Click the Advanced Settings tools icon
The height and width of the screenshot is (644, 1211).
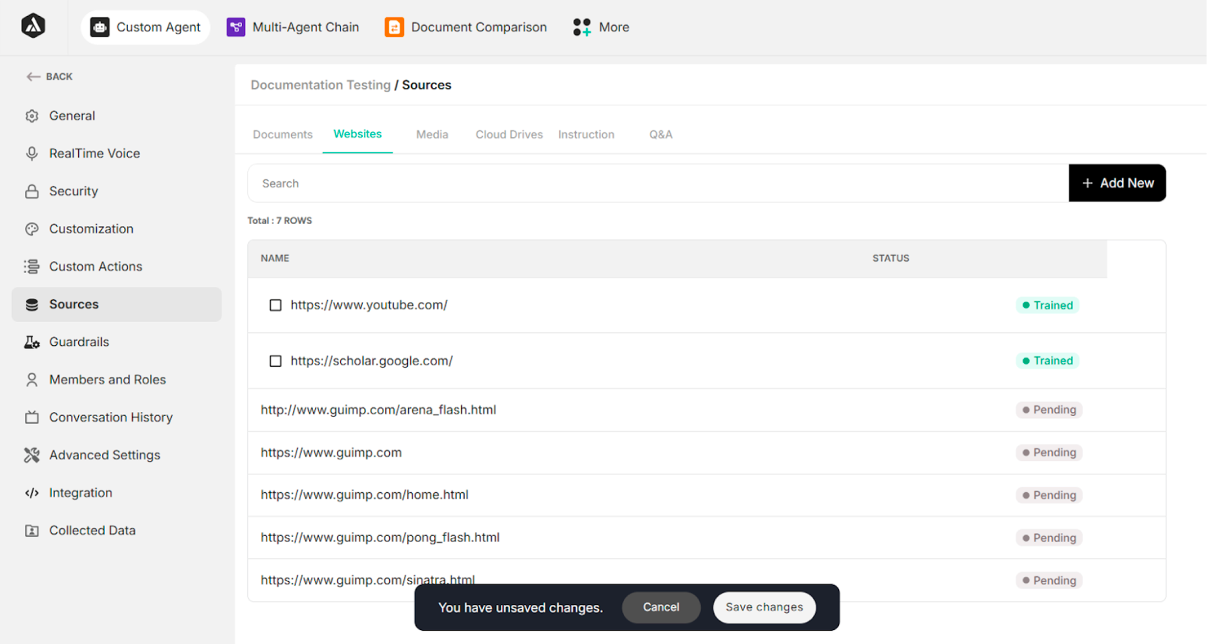(32, 455)
